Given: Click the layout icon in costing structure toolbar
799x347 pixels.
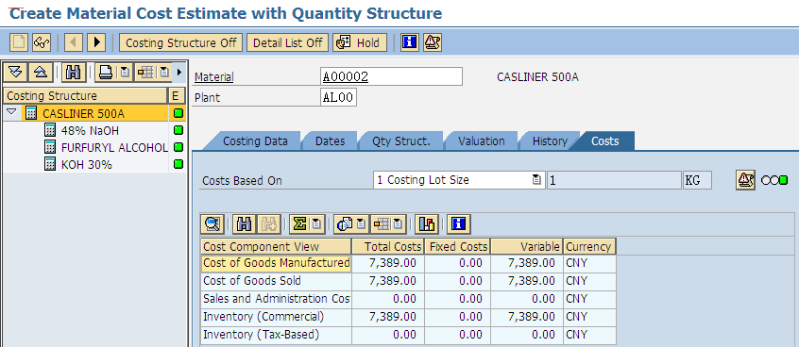Looking at the screenshot, I should pyautogui.click(x=145, y=73).
